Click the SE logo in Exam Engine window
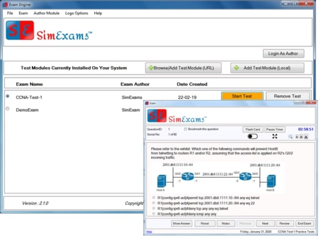Screen dimensions: 321x239 coord(20,30)
